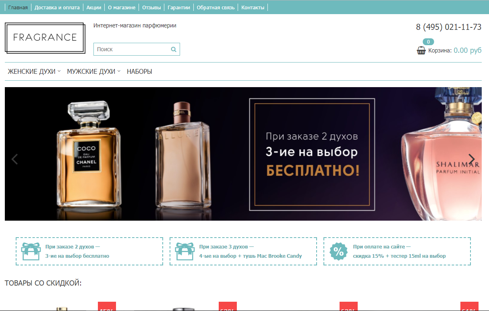489x311 pixels.
Task: Click 'ТОВАРЫ СО СКИДКОЙ:' heading
Action: point(43,283)
